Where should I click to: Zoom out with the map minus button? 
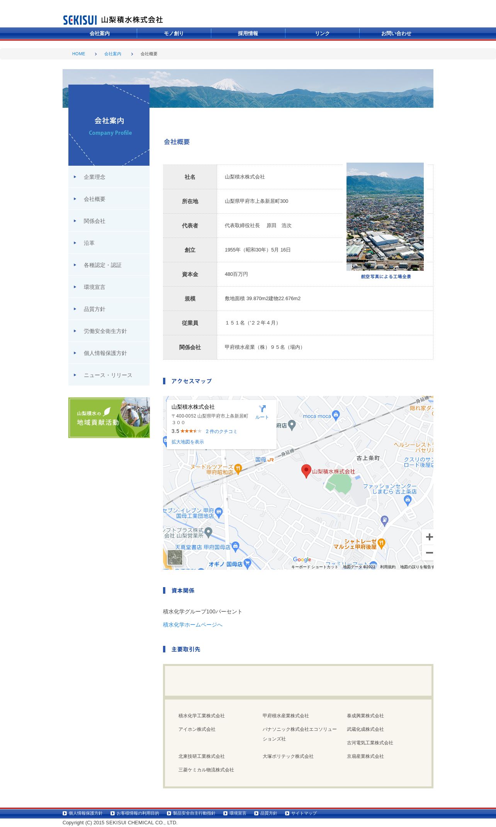pos(429,553)
